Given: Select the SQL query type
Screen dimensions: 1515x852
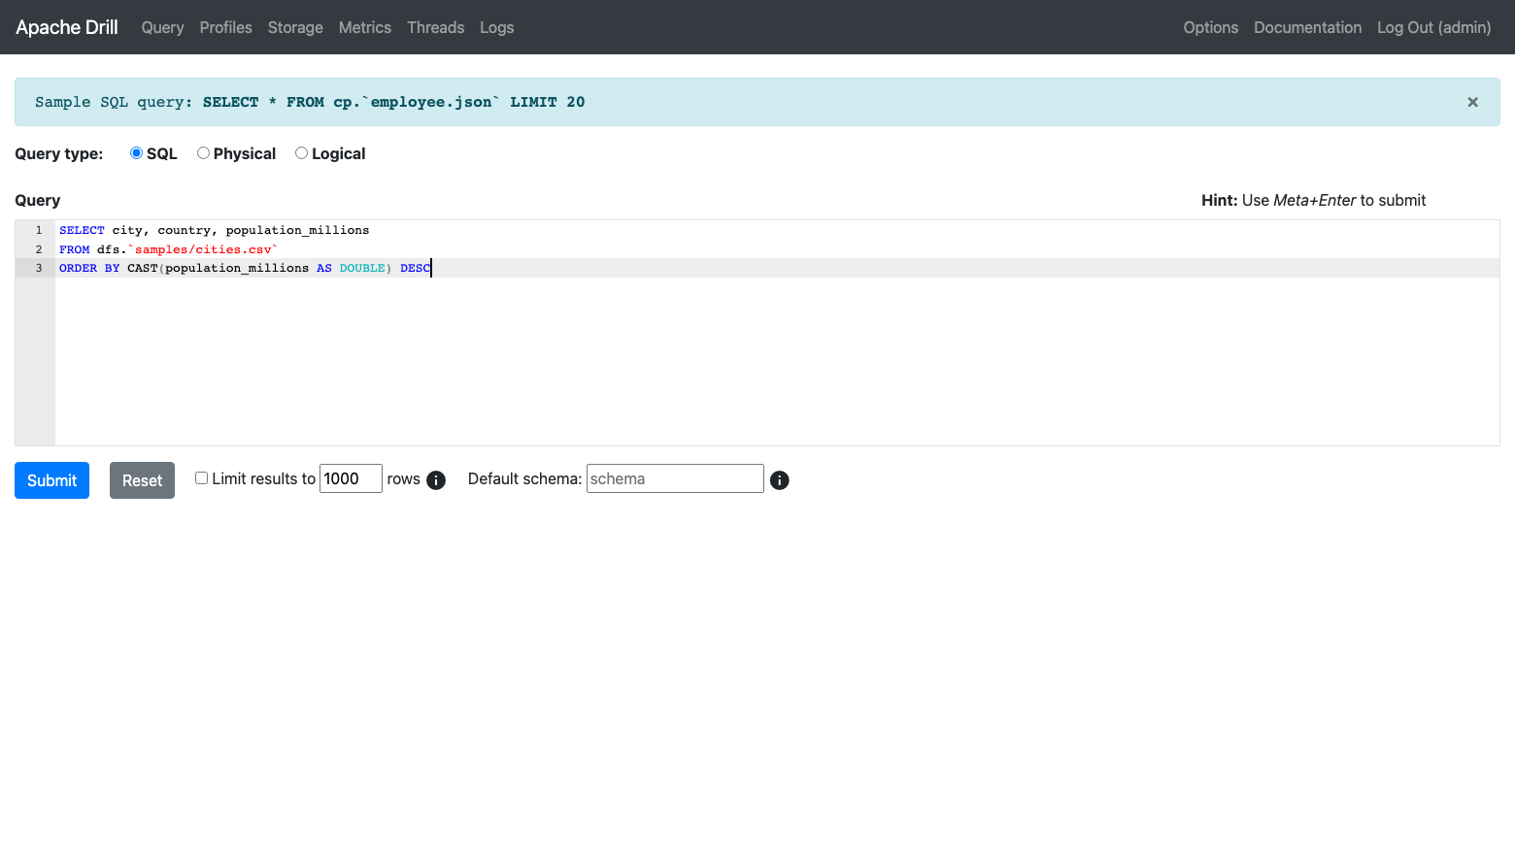Looking at the screenshot, I should tap(136, 153).
